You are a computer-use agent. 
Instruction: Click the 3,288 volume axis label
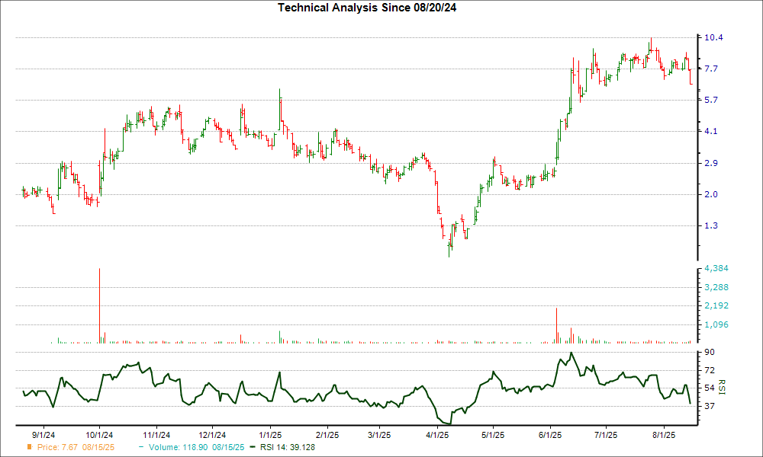tap(716, 287)
